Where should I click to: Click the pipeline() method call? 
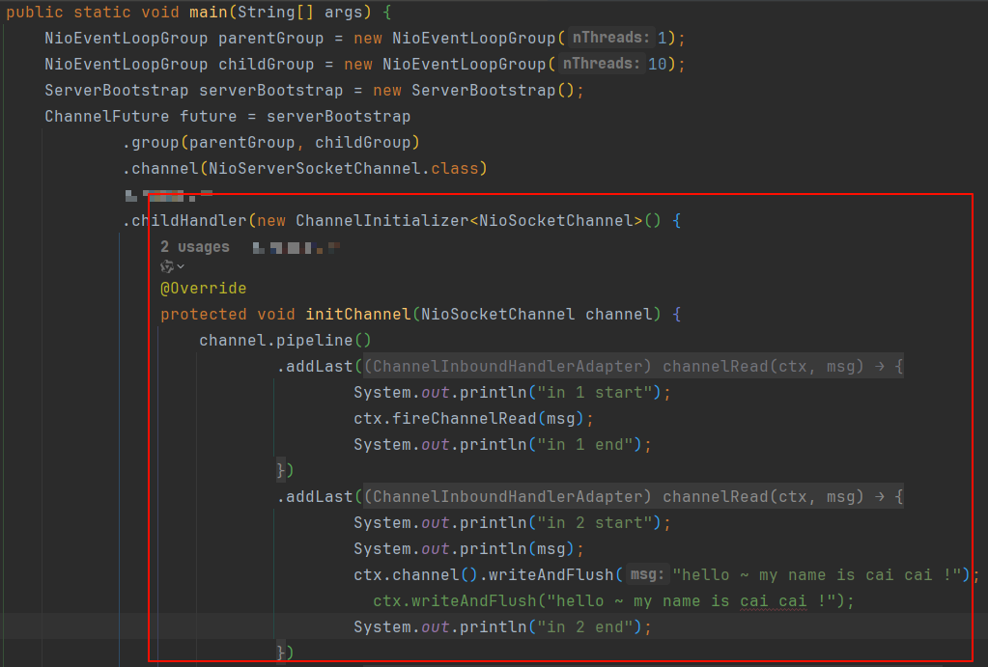click(324, 340)
